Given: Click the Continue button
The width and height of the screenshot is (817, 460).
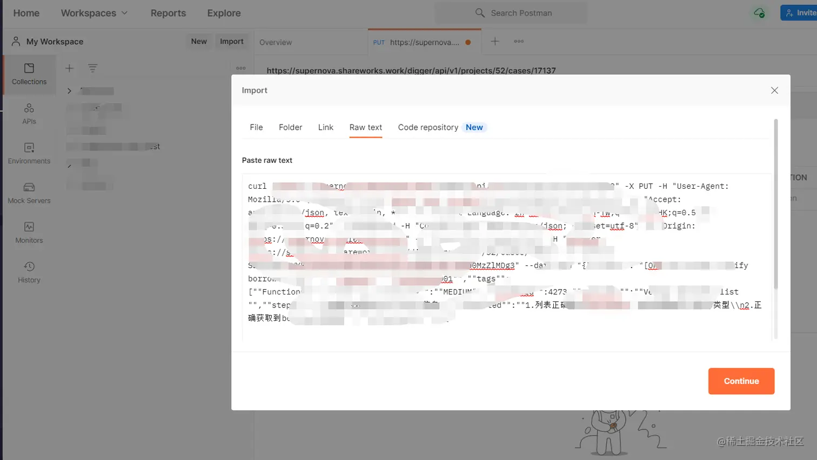Looking at the screenshot, I should coord(741,381).
